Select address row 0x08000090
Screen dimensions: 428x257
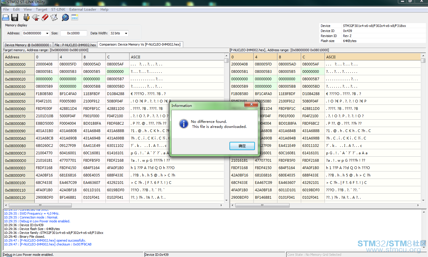click(19, 131)
